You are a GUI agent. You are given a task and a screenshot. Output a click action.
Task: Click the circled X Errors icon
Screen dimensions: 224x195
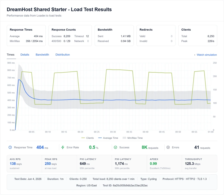tap(168, 147)
